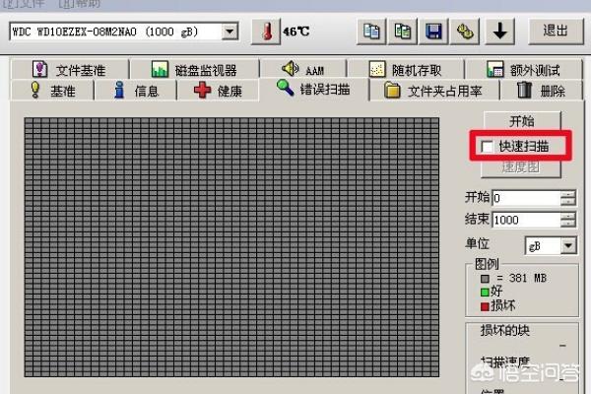Click the save screenshot floppy disk icon

click(432, 31)
